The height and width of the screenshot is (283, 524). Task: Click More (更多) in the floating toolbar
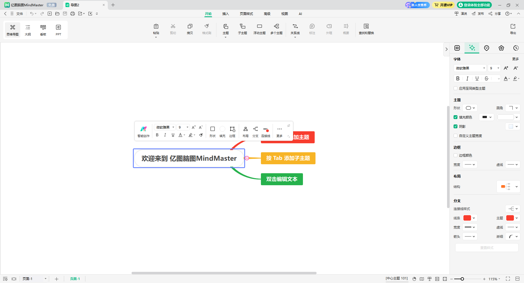tap(279, 131)
